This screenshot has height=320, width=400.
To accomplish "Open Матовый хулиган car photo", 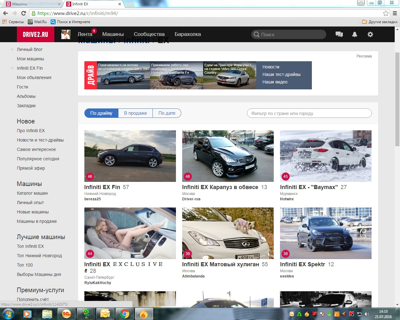I will click(228, 233).
